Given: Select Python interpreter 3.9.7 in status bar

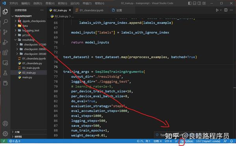Looking at the screenshot, I should click(208, 141).
